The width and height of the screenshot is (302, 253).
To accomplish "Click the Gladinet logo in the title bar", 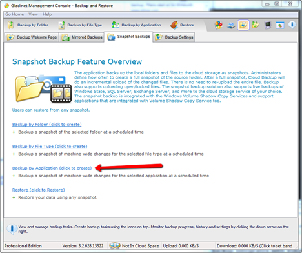I will tap(6, 6).
